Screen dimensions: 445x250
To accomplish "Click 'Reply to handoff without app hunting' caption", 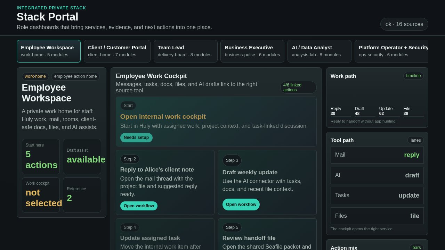I will pyautogui.click(x=363, y=121).
